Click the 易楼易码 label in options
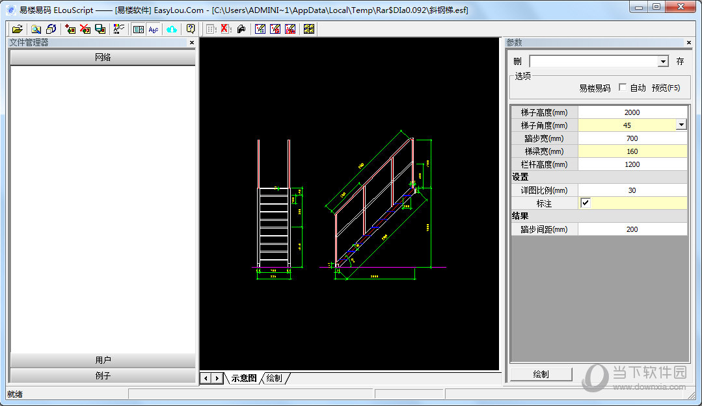This screenshot has height=406, width=702. (x=595, y=88)
